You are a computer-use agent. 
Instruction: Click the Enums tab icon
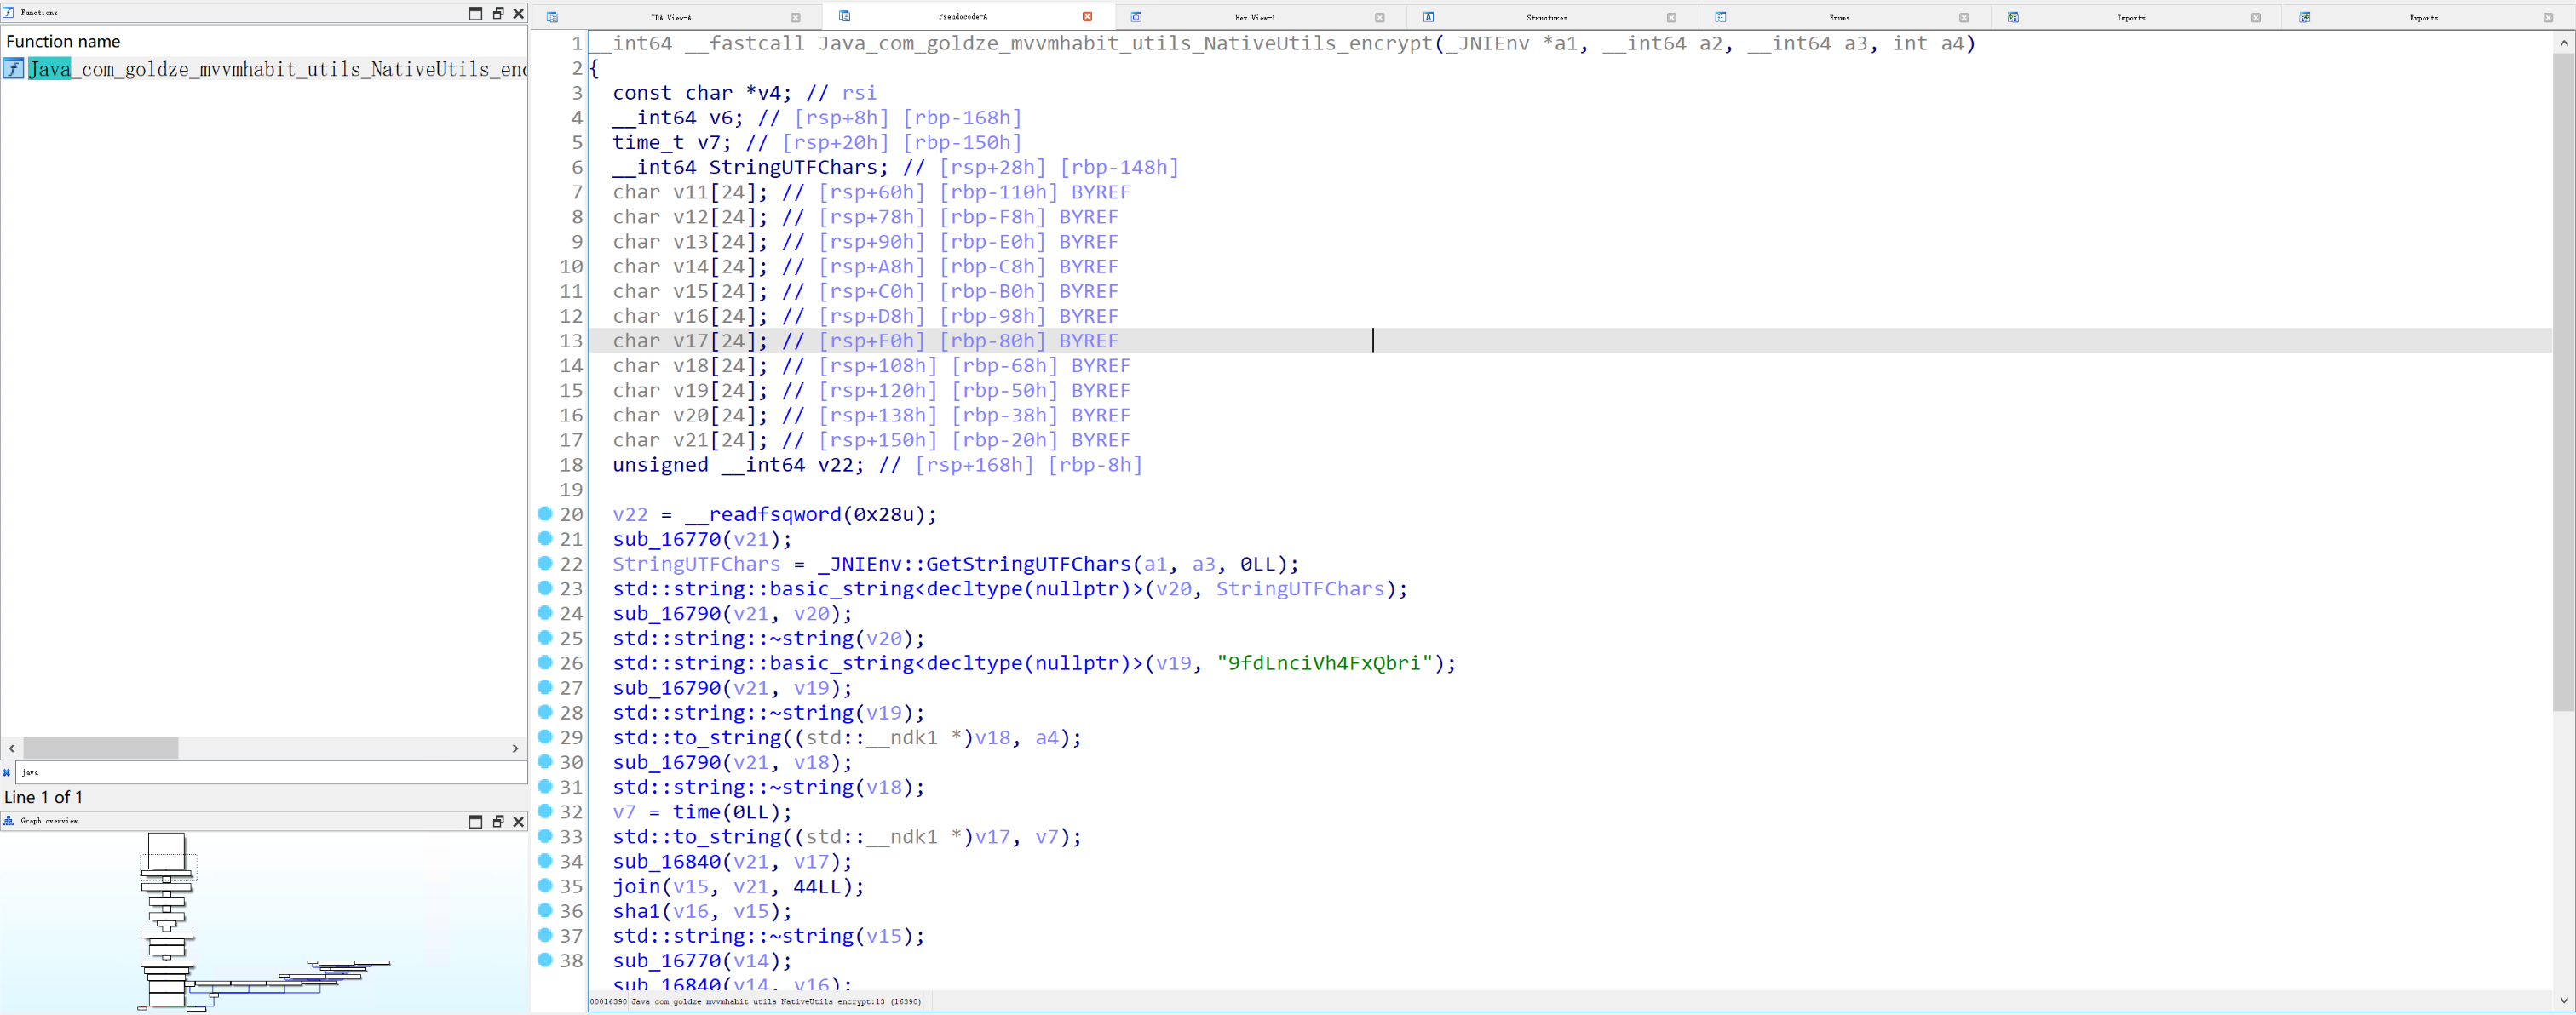click(1720, 17)
